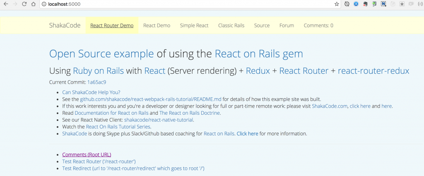Open the curly braces extension icon
424x176 pixels.
coord(421,4)
